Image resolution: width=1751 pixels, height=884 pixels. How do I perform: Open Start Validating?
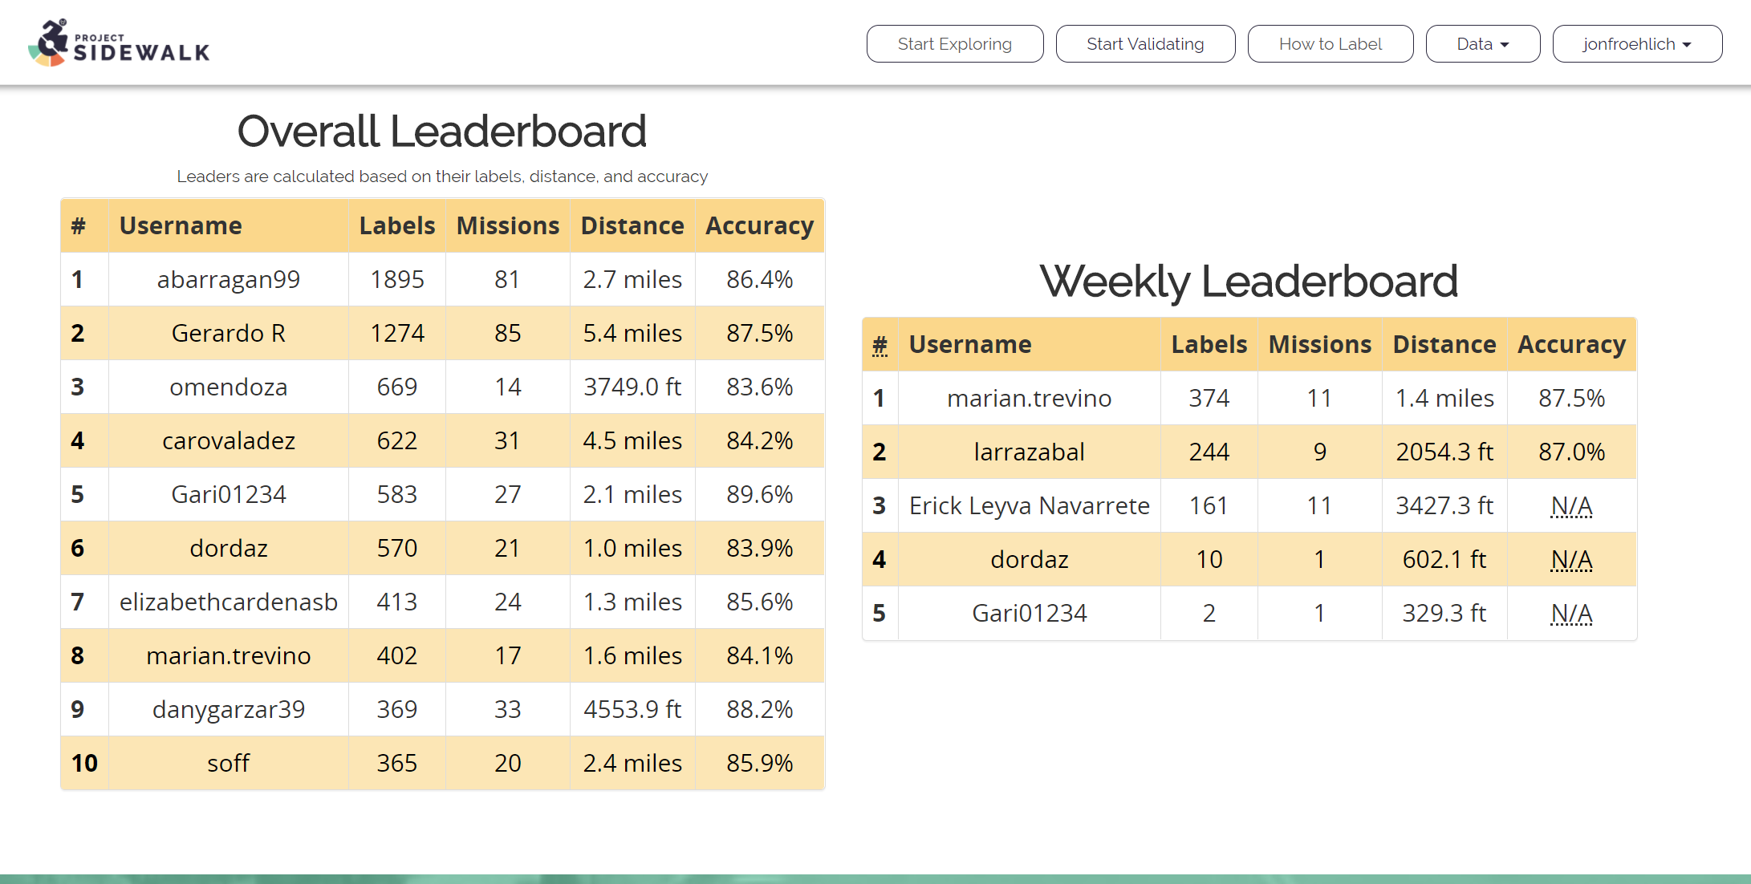click(1145, 44)
